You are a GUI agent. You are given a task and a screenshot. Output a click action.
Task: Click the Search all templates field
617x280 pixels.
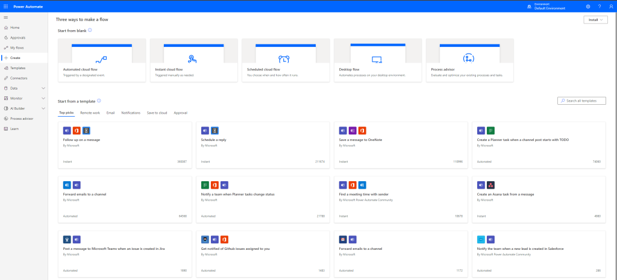tap(581, 101)
